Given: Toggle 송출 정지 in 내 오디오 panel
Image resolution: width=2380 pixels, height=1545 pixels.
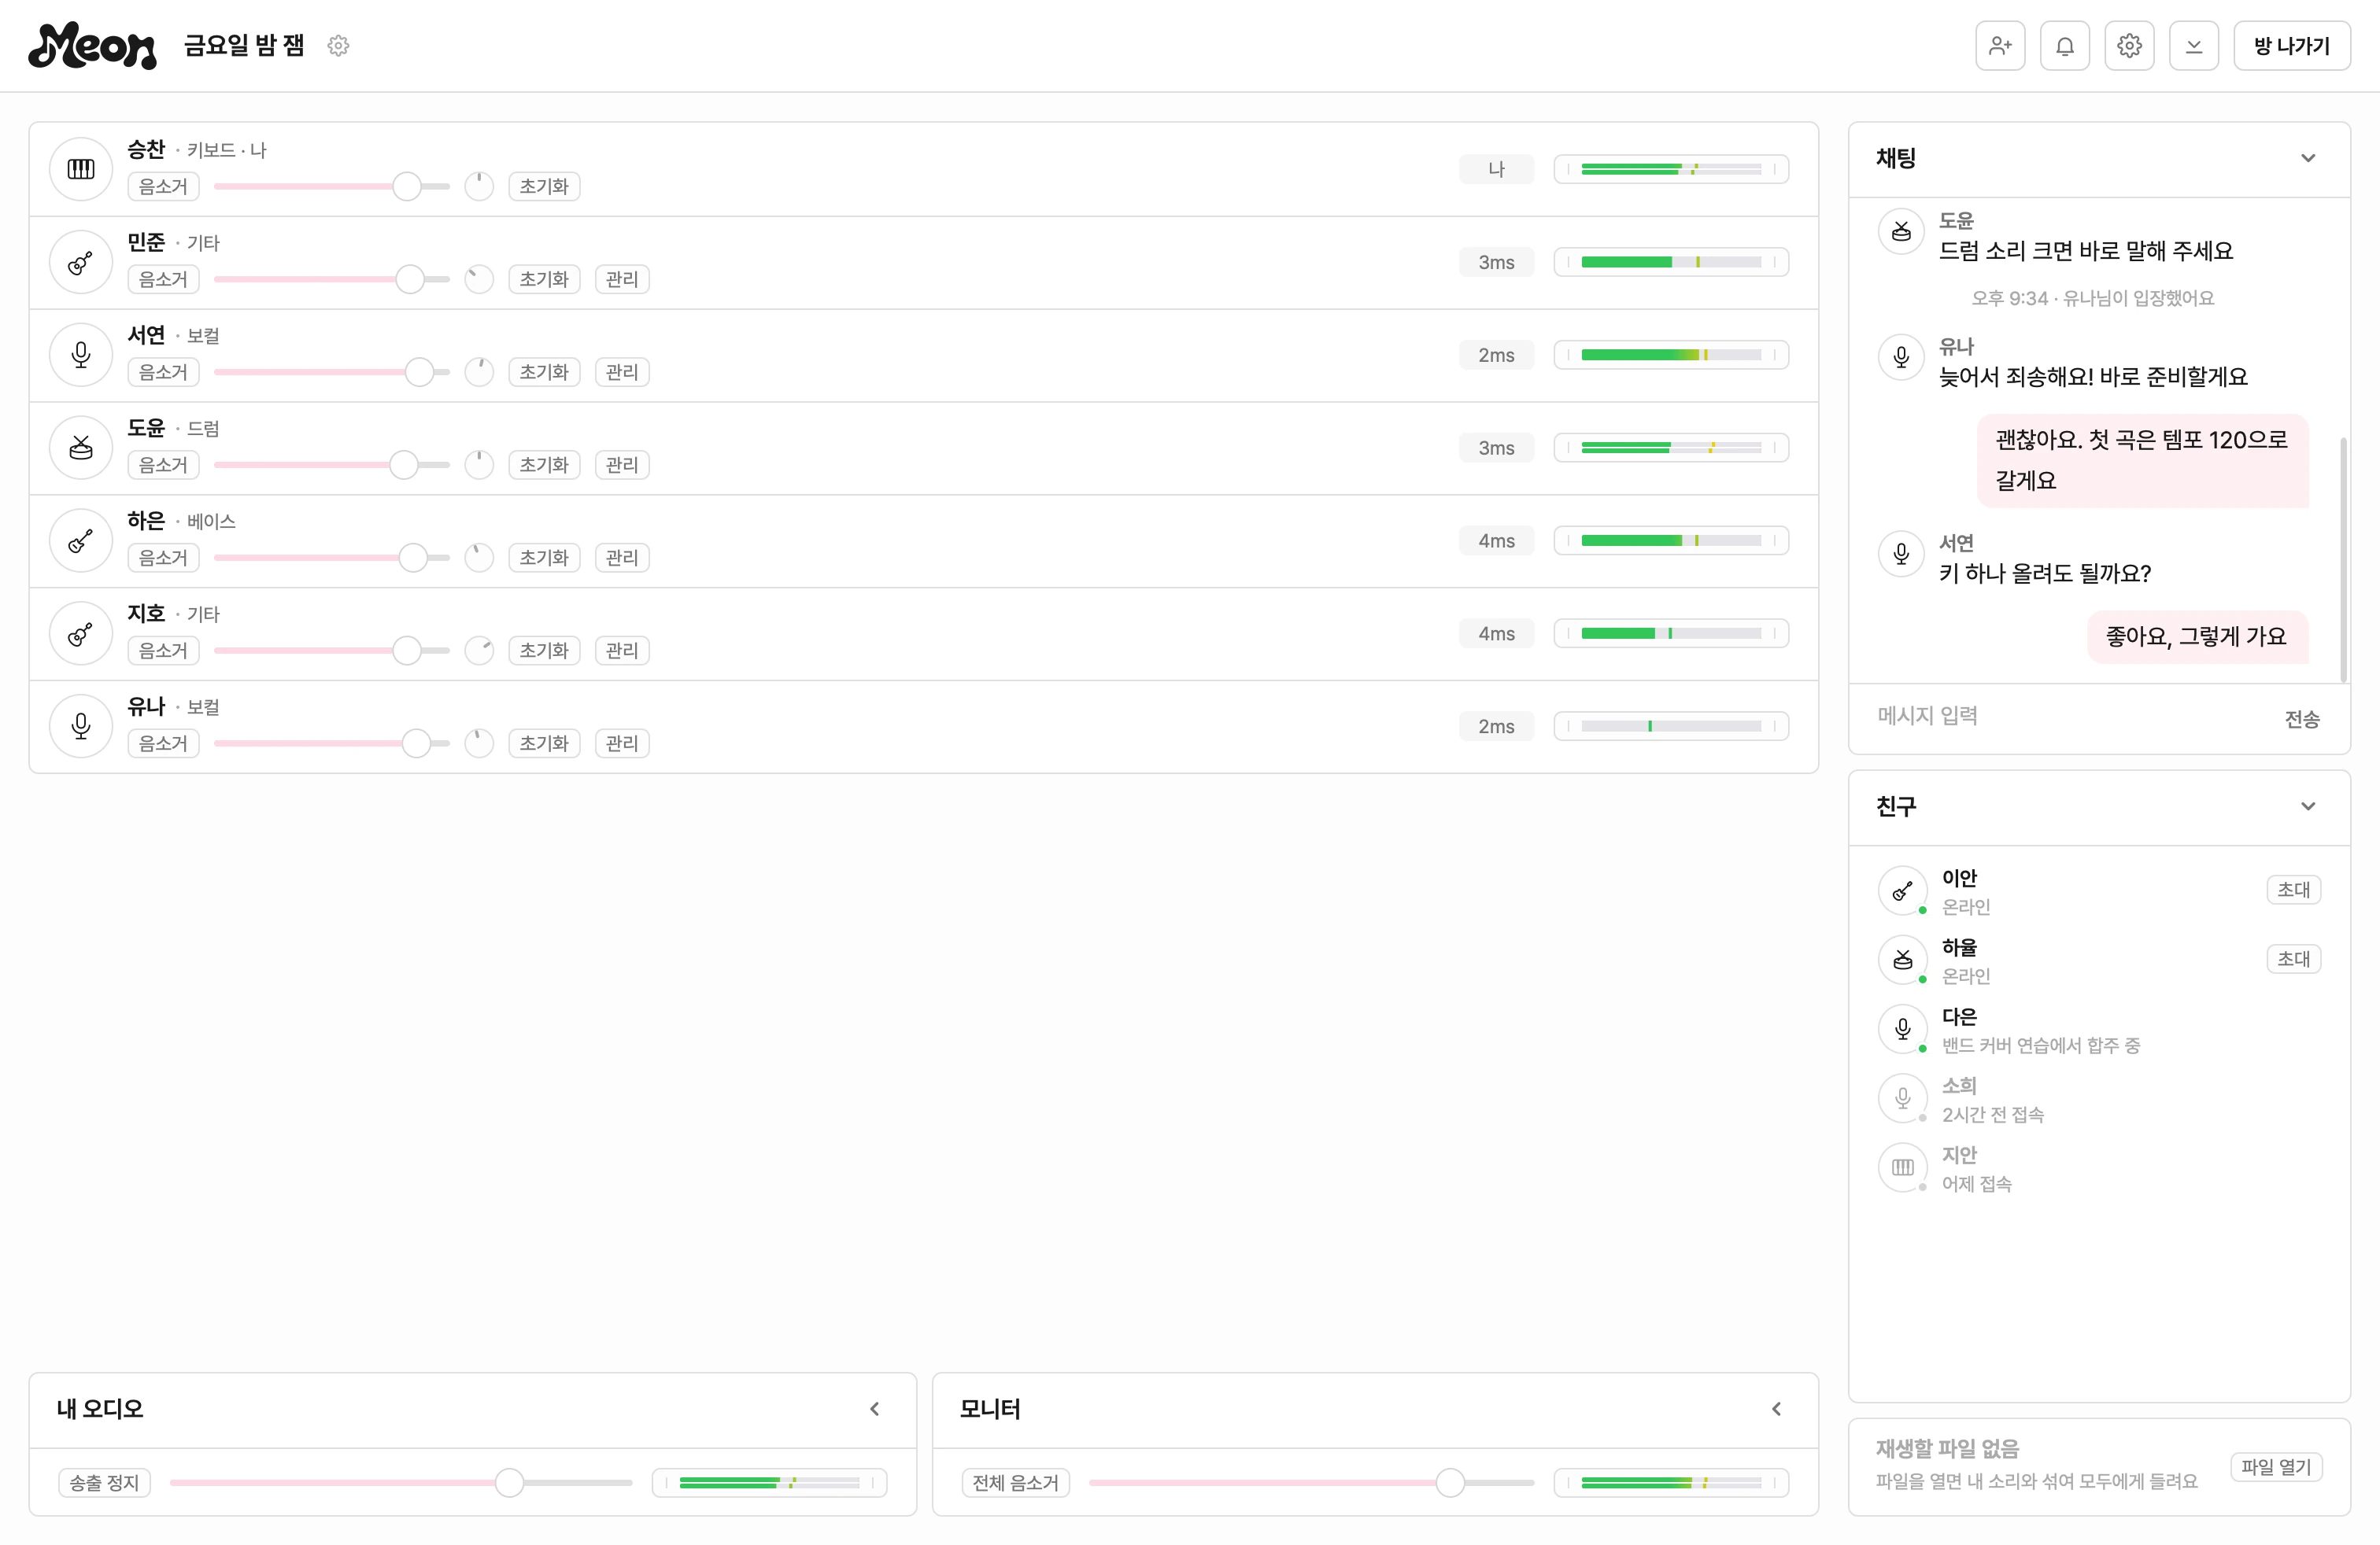Looking at the screenshot, I should [104, 1483].
